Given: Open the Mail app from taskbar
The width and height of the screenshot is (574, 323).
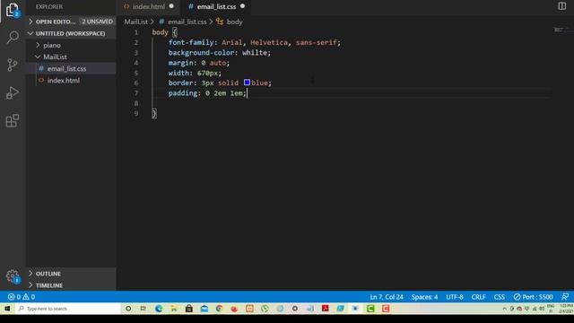Looking at the screenshot, I should (204, 309).
